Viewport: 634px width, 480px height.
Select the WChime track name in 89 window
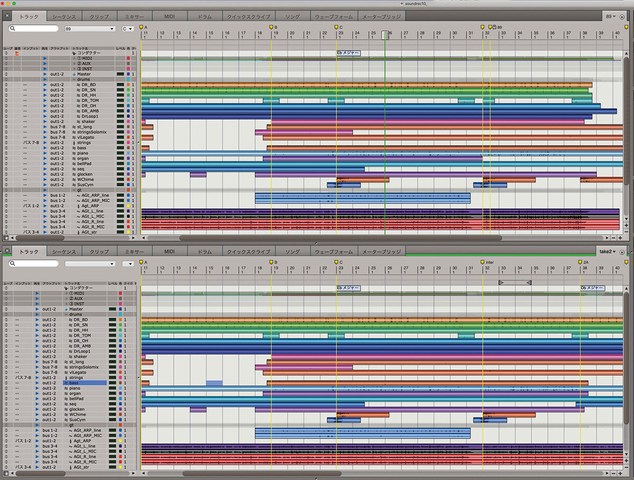[85, 180]
